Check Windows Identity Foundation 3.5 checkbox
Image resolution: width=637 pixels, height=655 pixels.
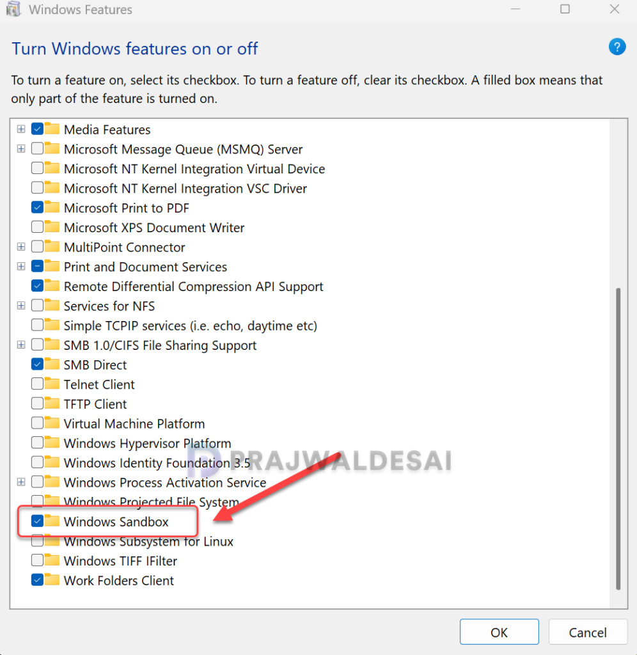coord(37,462)
